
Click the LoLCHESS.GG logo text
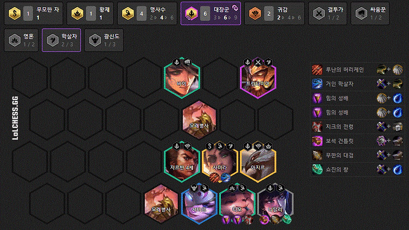15,118
